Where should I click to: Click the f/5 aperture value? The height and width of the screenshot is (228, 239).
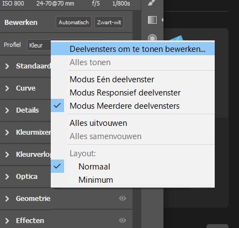coord(96,3)
